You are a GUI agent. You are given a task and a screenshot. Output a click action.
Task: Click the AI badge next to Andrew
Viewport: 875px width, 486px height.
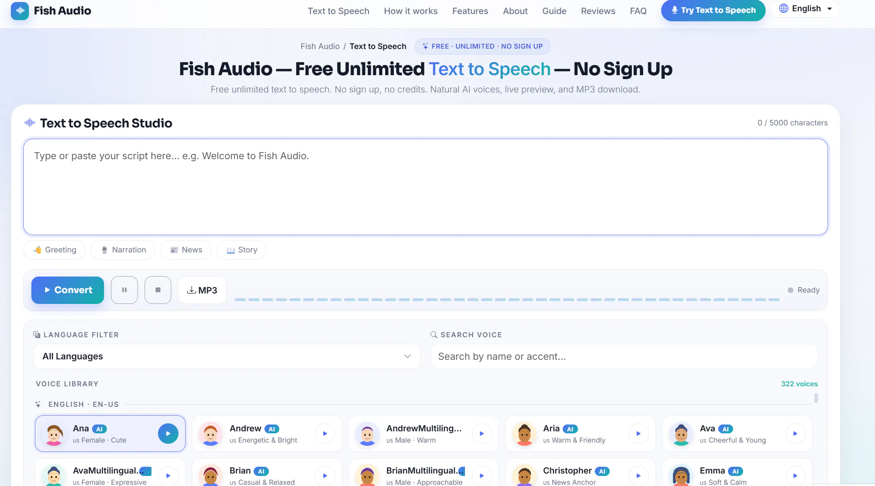point(272,429)
